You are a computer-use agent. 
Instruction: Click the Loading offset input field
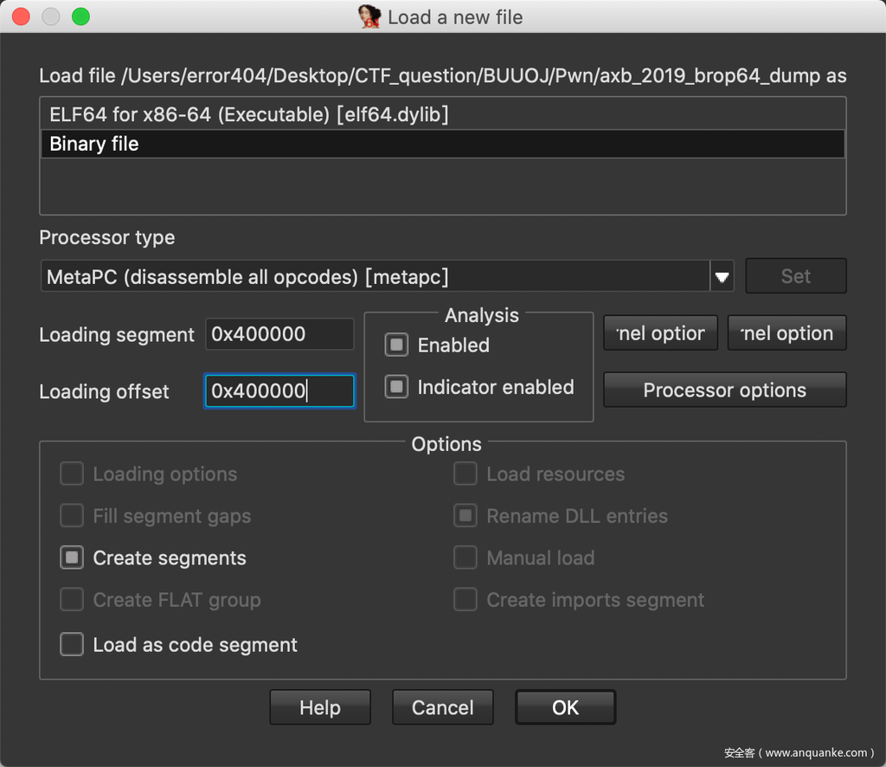point(279,391)
